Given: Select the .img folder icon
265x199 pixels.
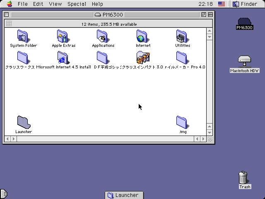Looking at the screenshot, I should 182,122.
